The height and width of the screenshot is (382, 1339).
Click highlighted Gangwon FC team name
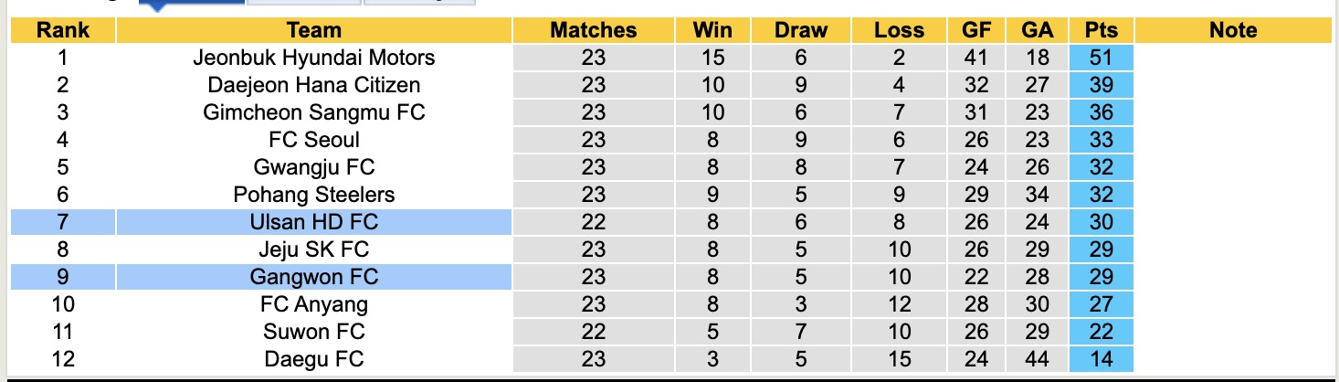pos(313,277)
